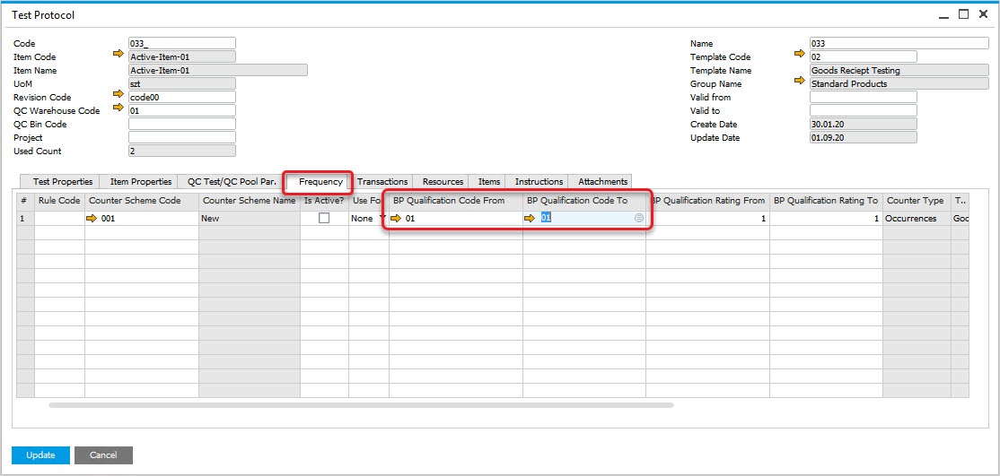Click the Cancel button
The height and width of the screenshot is (476, 1000).
tap(103, 455)
